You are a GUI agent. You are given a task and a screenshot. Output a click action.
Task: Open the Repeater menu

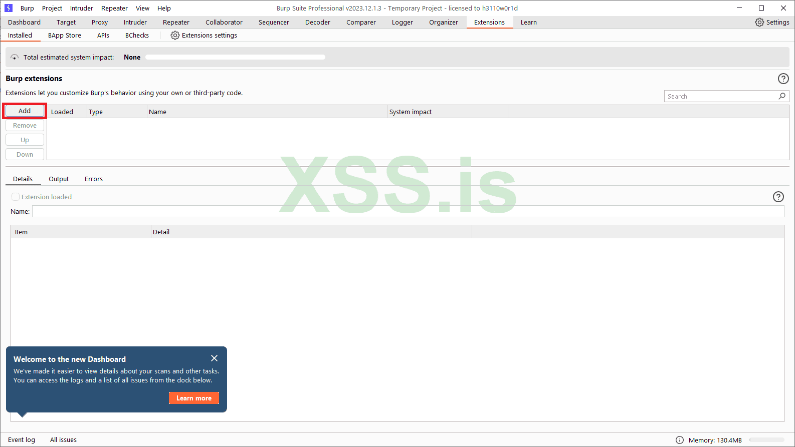tap(114, 8)
